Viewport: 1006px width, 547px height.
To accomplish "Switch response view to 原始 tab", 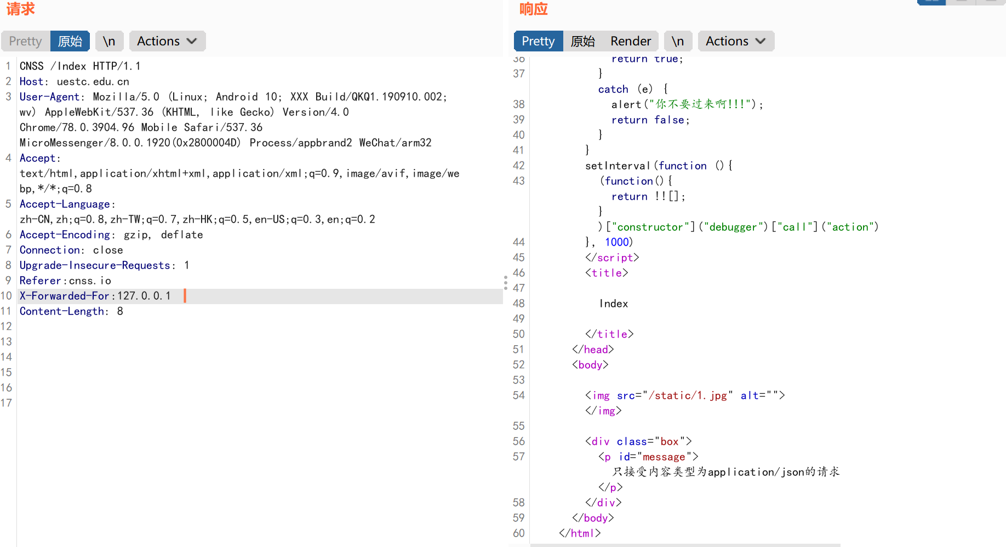I will pyautogui.click(x=583, y=41).
